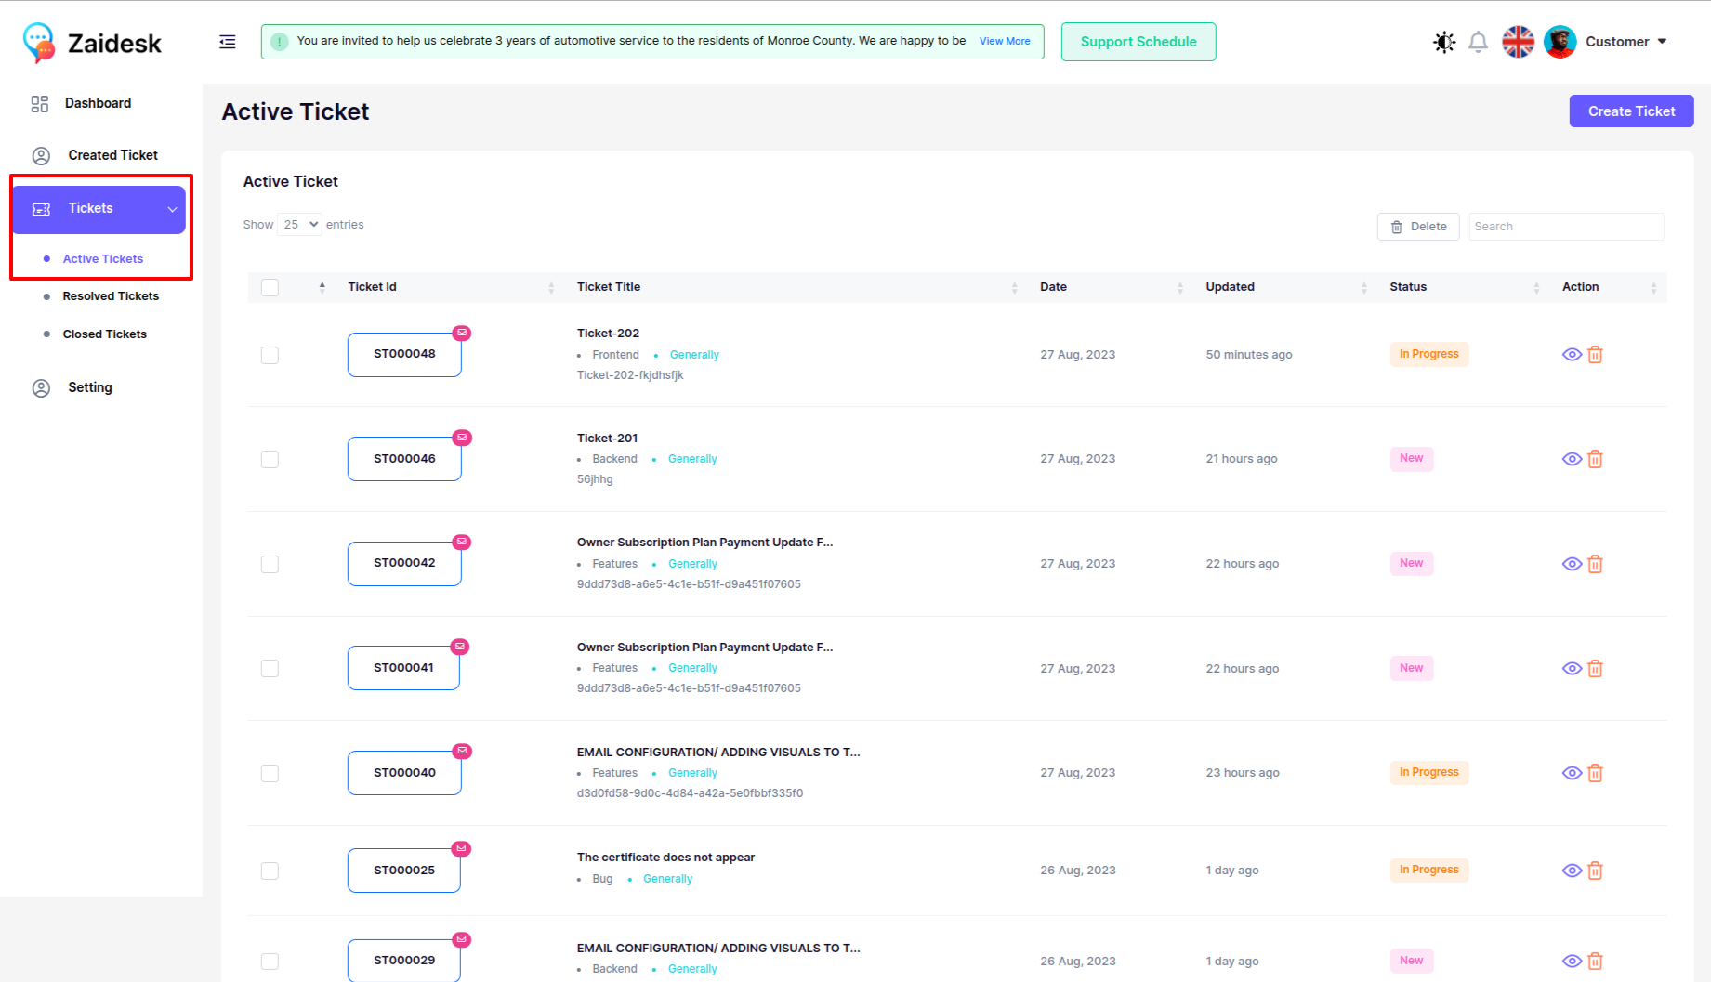Click the Create Ticket button

pyautogui.click(x=1631, y=111)
